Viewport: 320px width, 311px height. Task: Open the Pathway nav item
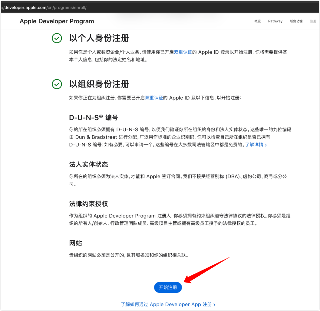tap(275, 21)
